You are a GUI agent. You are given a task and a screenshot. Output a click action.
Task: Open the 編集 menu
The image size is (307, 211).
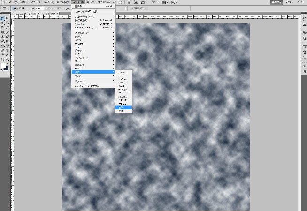click(x=24, y=2)
